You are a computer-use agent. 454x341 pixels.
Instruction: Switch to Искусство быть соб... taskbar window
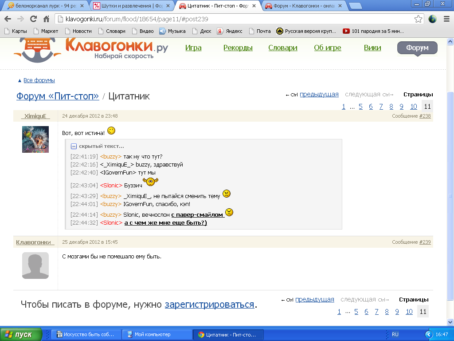[x=86, y=335]
